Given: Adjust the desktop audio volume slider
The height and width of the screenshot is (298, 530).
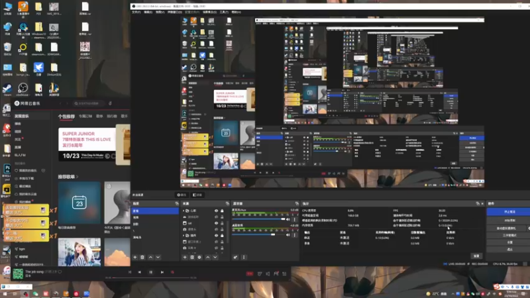Looking at the screenshot, I should [x=258, y=235].
